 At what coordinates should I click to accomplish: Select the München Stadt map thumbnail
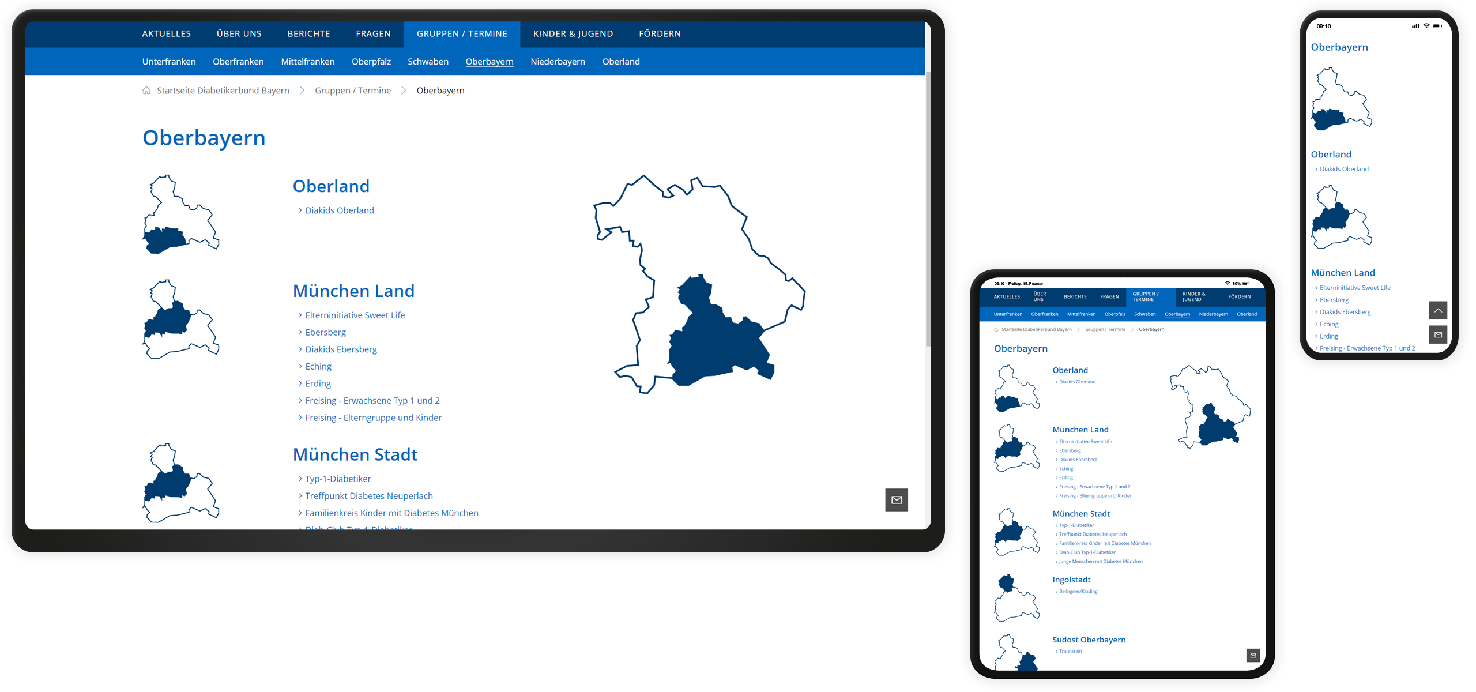180,483
